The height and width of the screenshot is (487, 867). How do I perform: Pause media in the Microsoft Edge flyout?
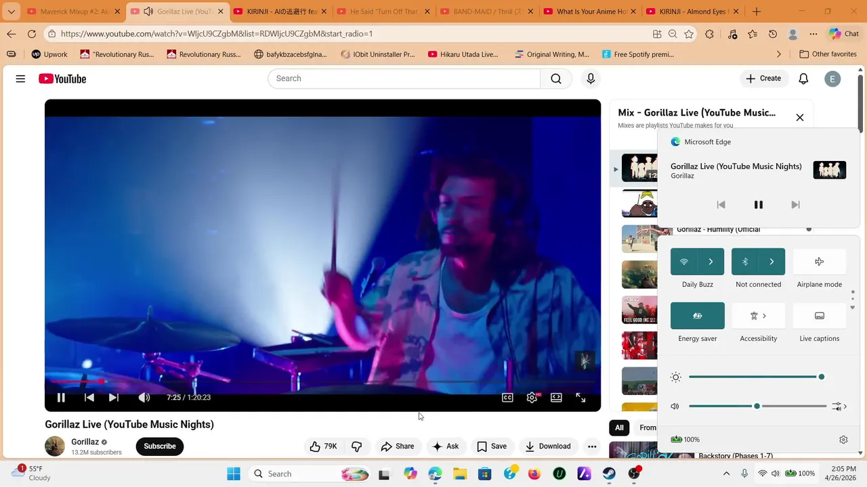759,205
